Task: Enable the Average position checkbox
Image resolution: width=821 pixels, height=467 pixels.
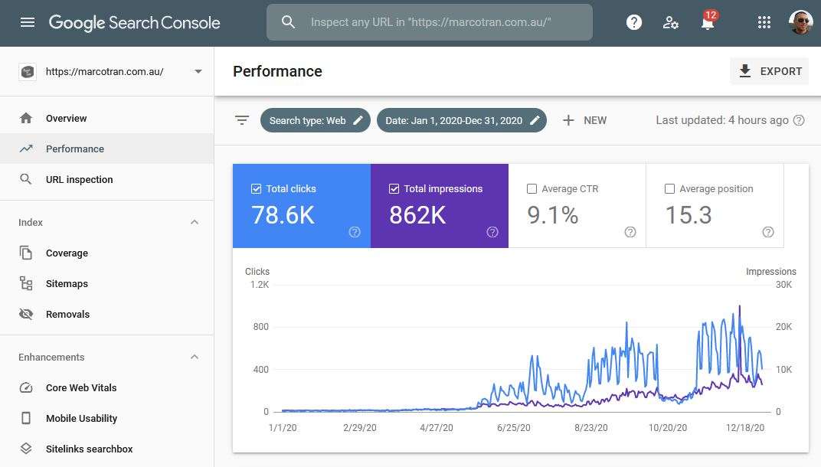Action: point(670,189)
